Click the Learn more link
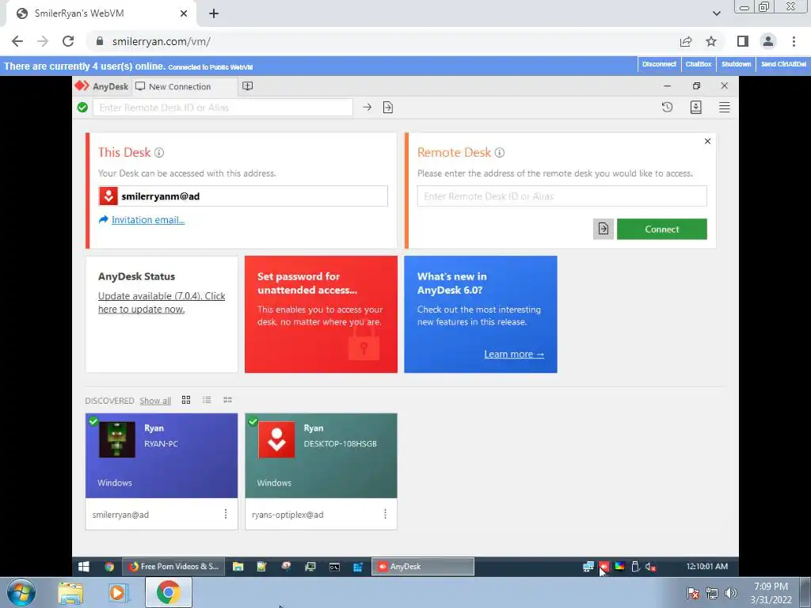The height and width of the screenshot is (608, 811). [x=514, y=354]
